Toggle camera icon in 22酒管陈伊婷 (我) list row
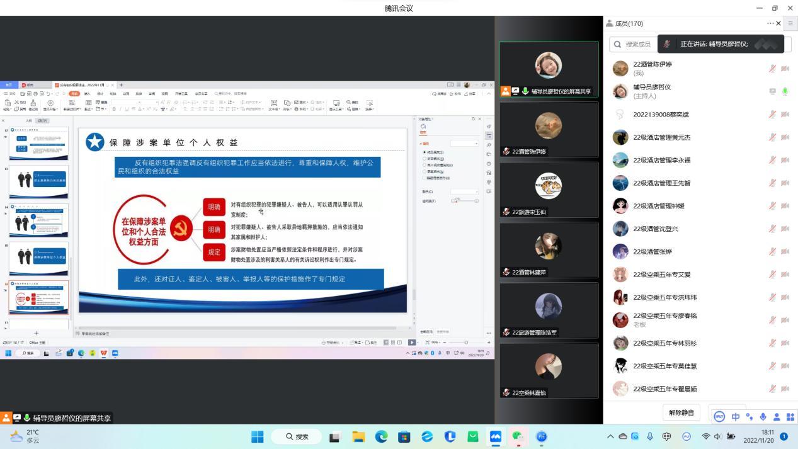 [x=785, y=69]
